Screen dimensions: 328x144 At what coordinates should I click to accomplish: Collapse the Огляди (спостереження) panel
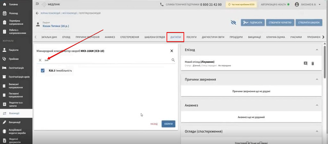coord(317,131)
